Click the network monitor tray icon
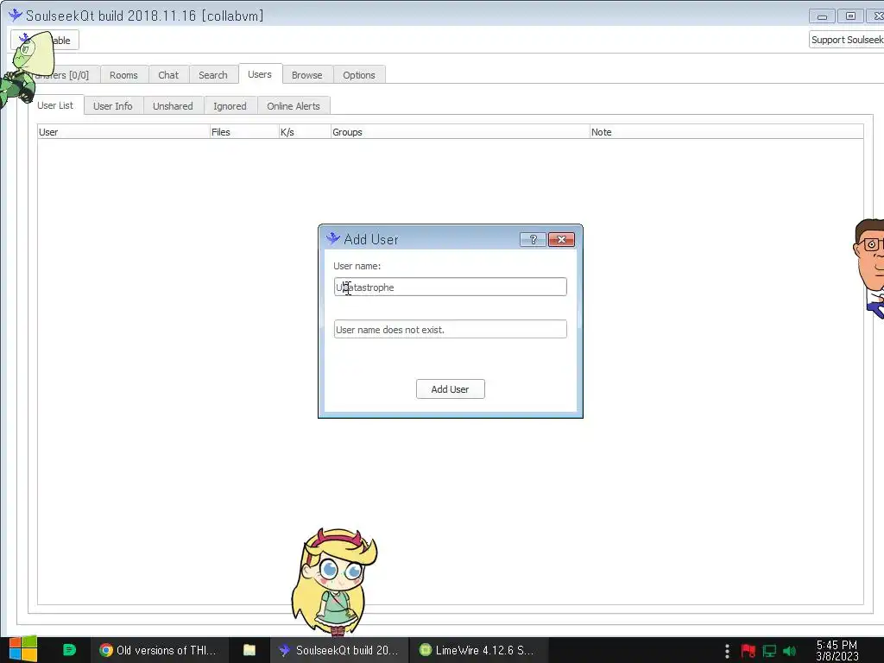 [x=769, y=651]
